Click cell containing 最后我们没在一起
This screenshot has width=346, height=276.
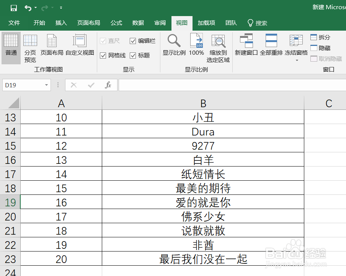click(x=203, y=259)
